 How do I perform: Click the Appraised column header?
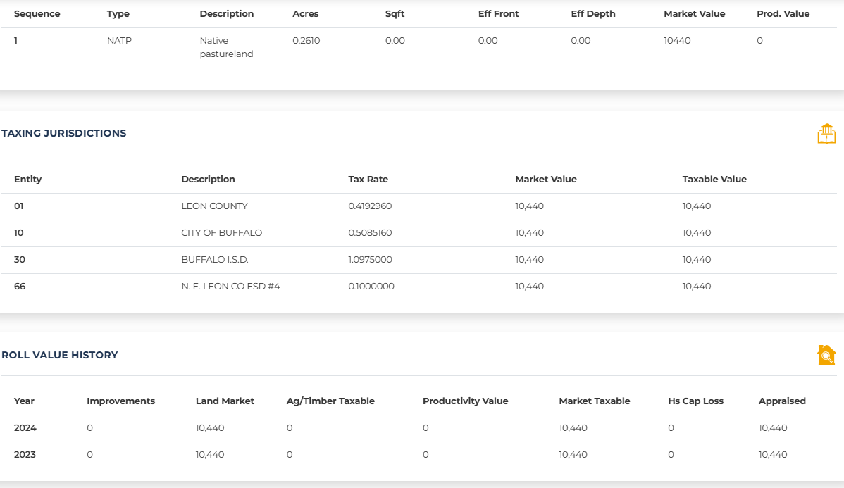pyautogui.click(x=781, y=401)
